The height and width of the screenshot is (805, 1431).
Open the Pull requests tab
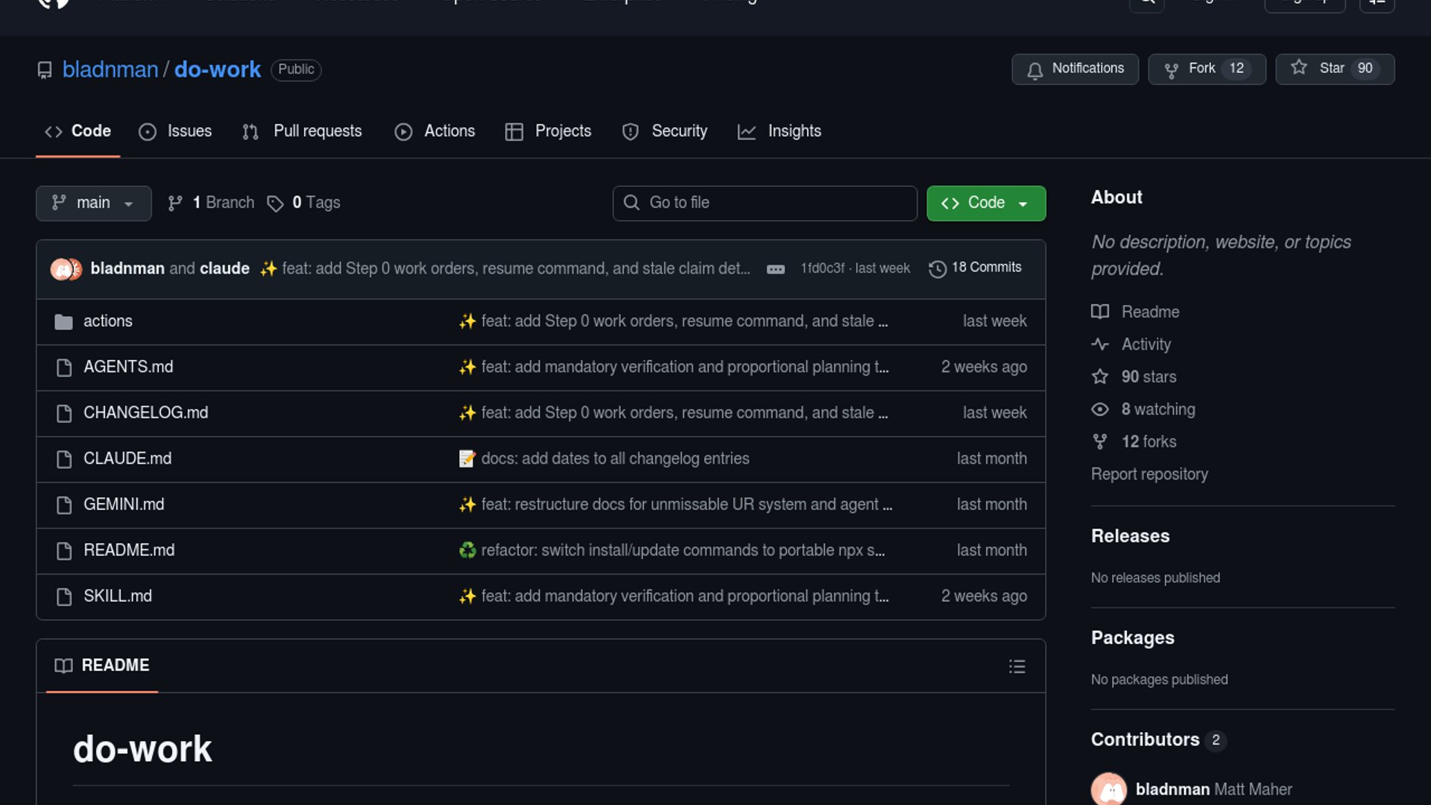pos(303,131)
